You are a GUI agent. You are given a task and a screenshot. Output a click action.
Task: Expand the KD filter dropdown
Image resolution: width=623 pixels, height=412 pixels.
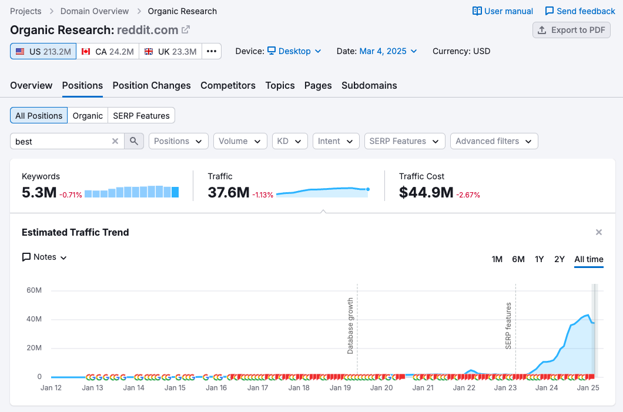pyautogui.click(x=289, y=141)
